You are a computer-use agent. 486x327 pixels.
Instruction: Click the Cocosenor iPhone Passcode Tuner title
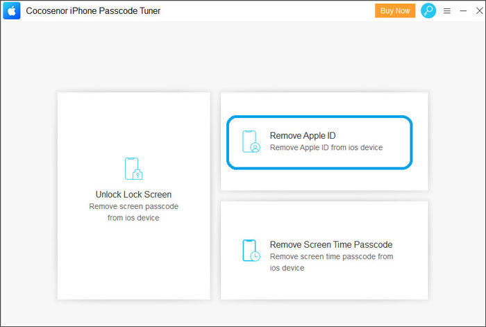93,11
